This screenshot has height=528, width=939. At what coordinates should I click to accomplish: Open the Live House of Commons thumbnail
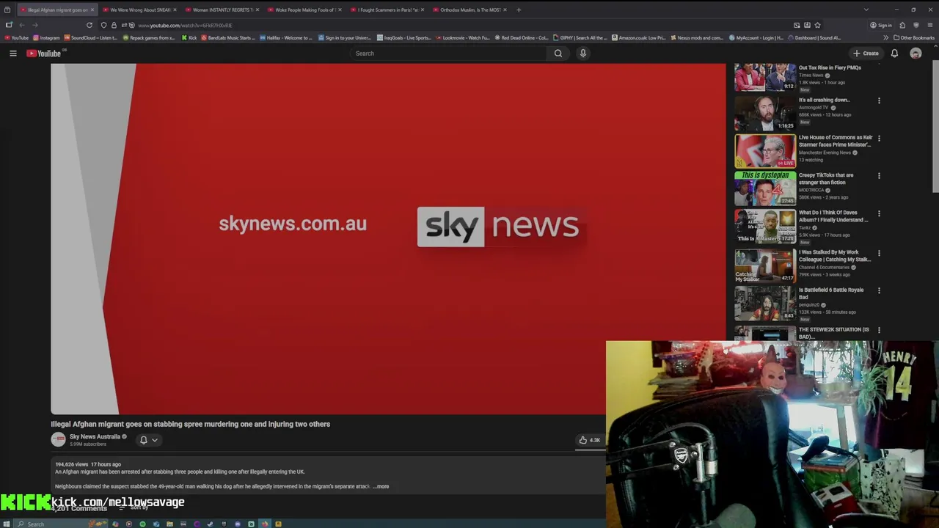tap(765, 151)
